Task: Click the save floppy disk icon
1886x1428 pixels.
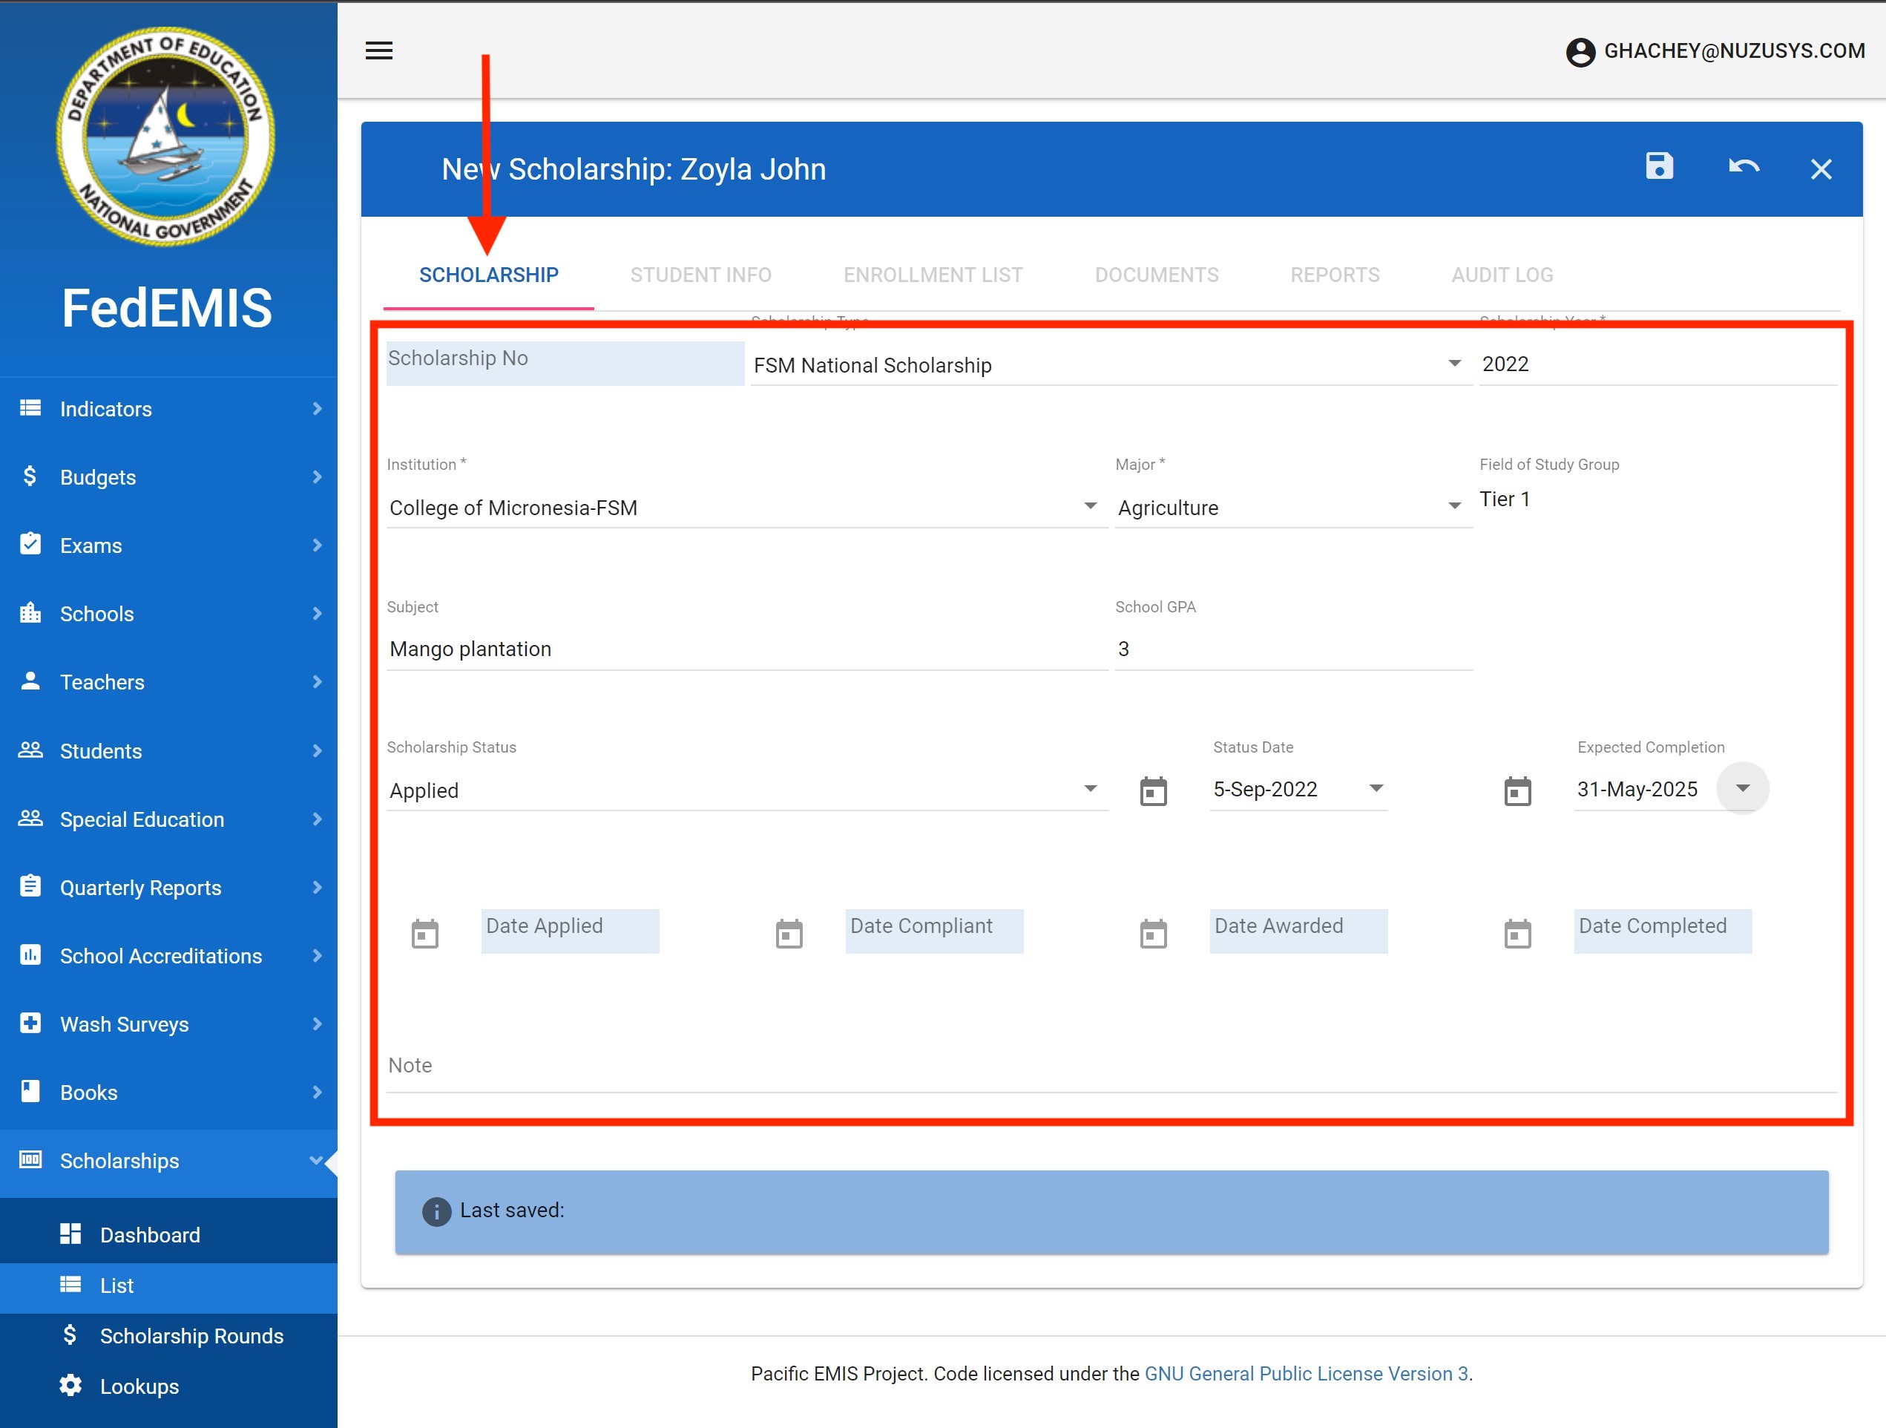Action: click(1658, 166)
